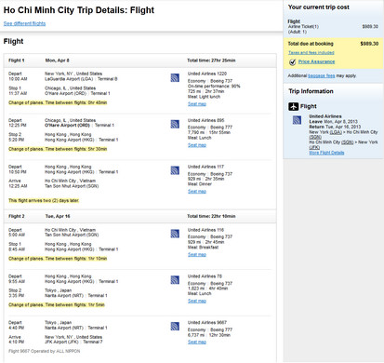Screen dimensions: 384x363
Task: Click 'United Airlines 9667' flight name
Action: coord(207,323)
